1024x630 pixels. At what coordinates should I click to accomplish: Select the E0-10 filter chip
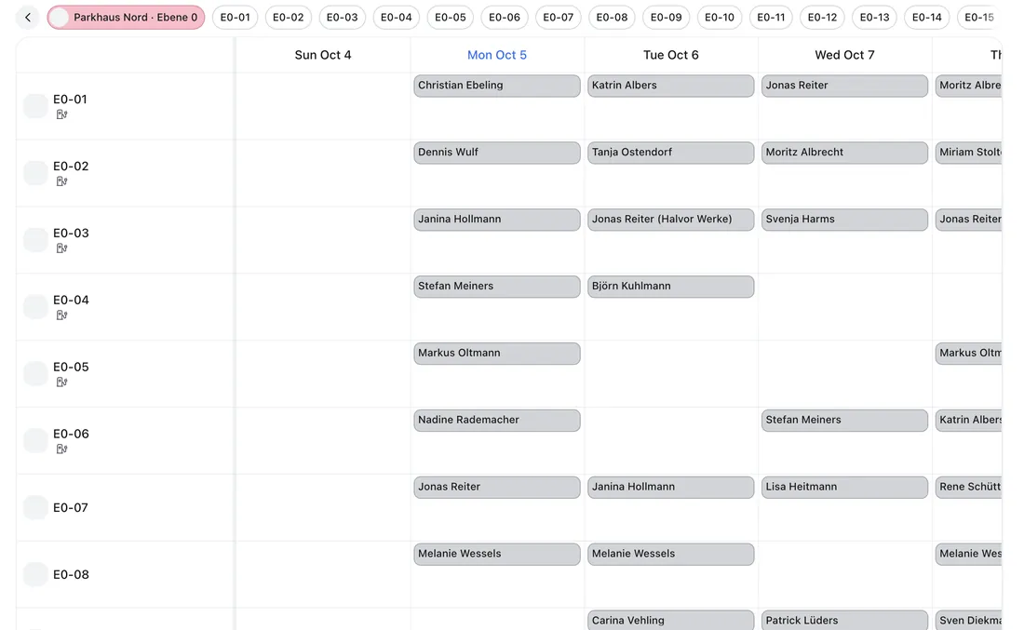pos(720,18)
